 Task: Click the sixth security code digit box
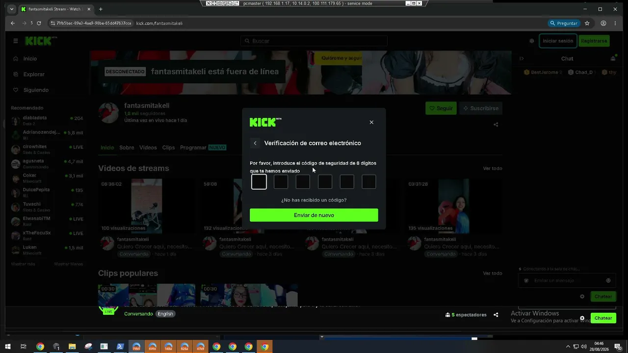369,182
